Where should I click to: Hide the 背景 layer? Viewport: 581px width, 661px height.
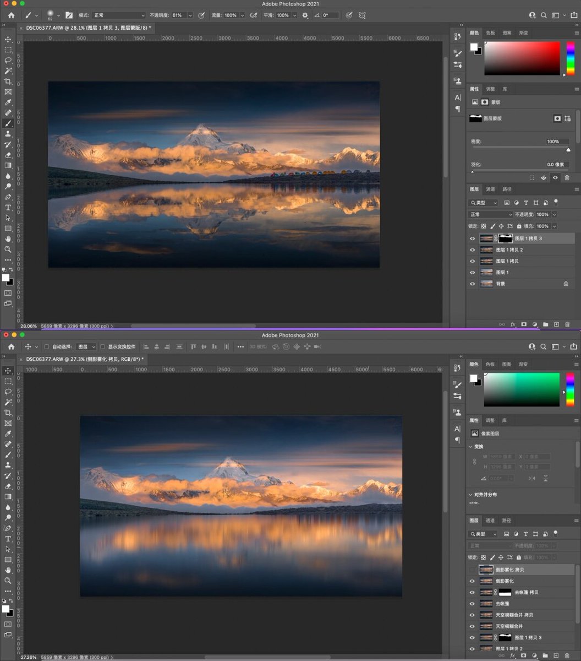pos(472,284)
